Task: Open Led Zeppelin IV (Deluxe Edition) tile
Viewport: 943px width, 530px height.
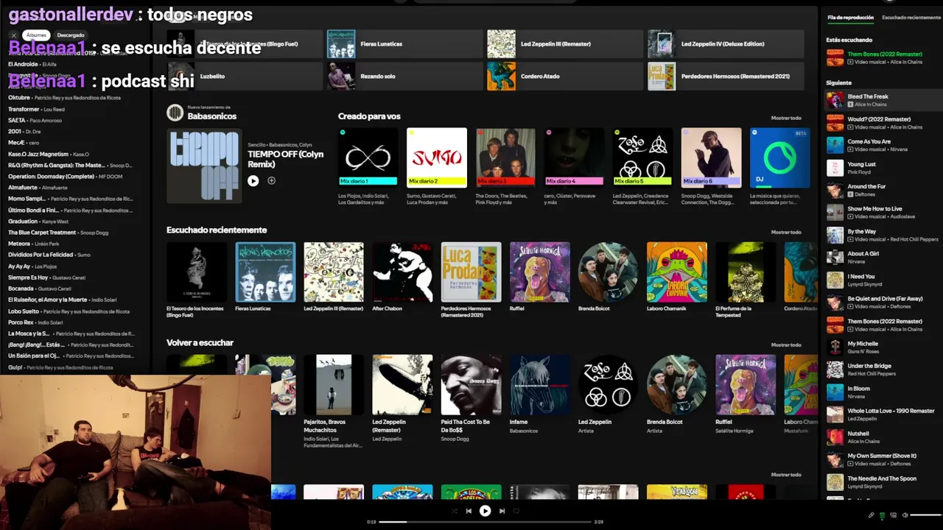Action: coord(725,44)
